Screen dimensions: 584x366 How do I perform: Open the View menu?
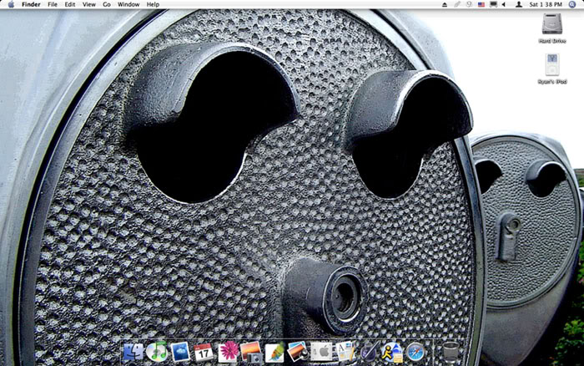[89, 4]
